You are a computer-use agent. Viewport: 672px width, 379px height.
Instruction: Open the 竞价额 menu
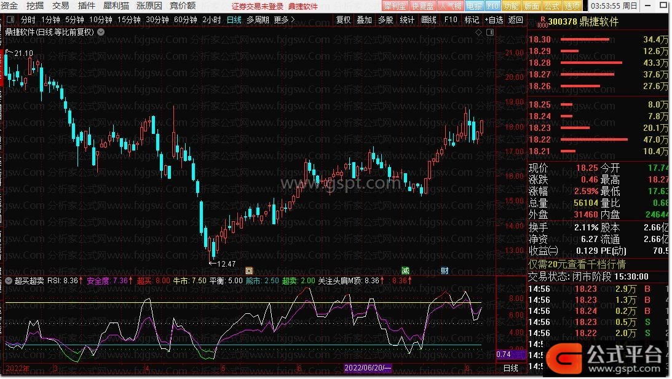[183, 6]
